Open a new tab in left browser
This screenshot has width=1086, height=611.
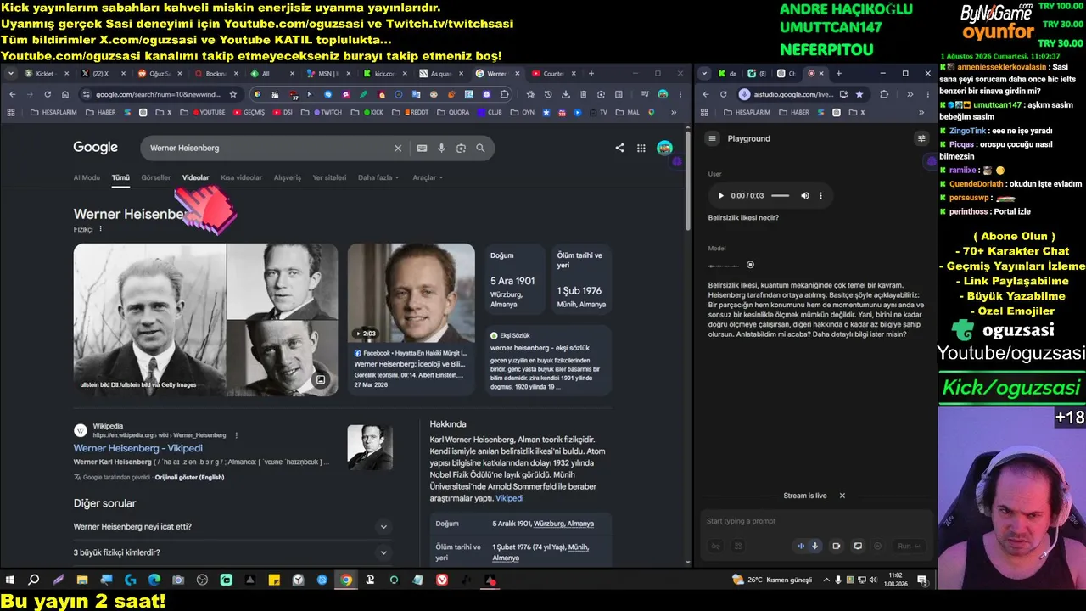pyautogui.click(x=591, y=74)
